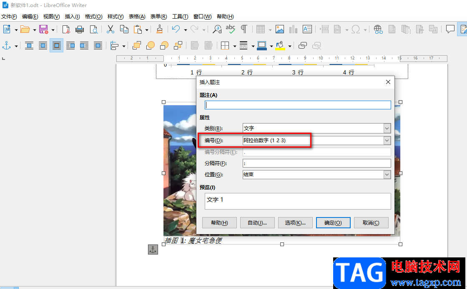Image resolution: width=467 pixels, height=289 pixels.
Task: Click the Insert Comment speech bubble icon
Action: point(450,29)
